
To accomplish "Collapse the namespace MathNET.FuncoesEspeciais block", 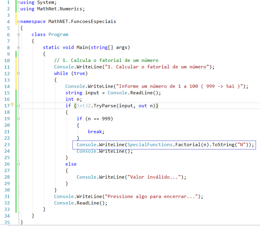I will pyautogui.click(x=18, y=22).
